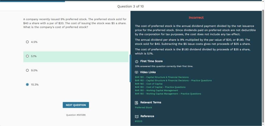Open the Preferred Stock relevant term
Image resolution: width=265 pixels, height=126 pixels.
pyautogui.click(x=143, y=107)
